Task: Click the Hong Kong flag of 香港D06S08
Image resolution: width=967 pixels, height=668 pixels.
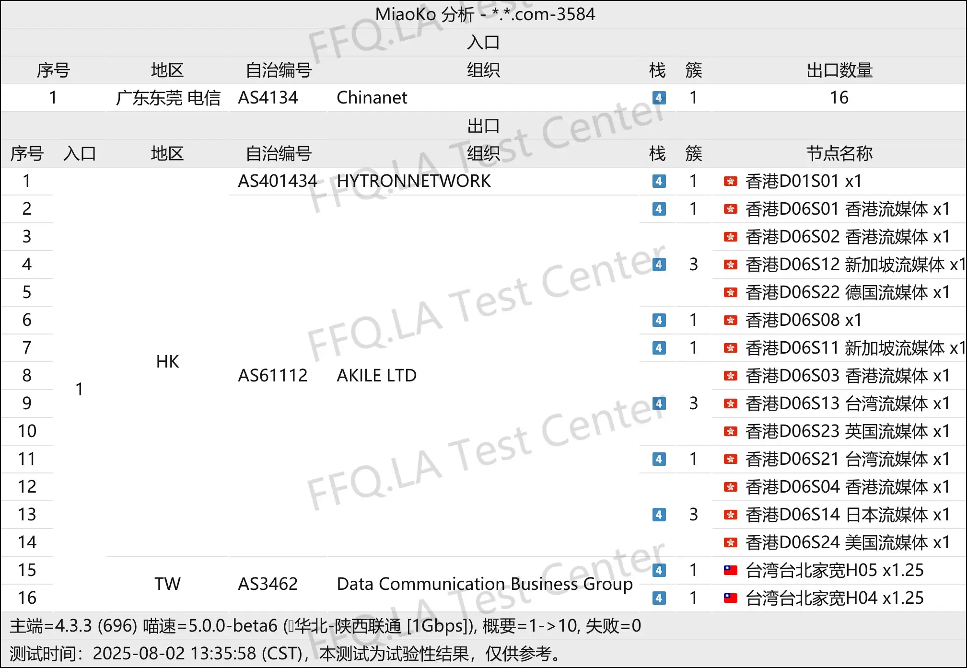Action: (x=730, y=320)
